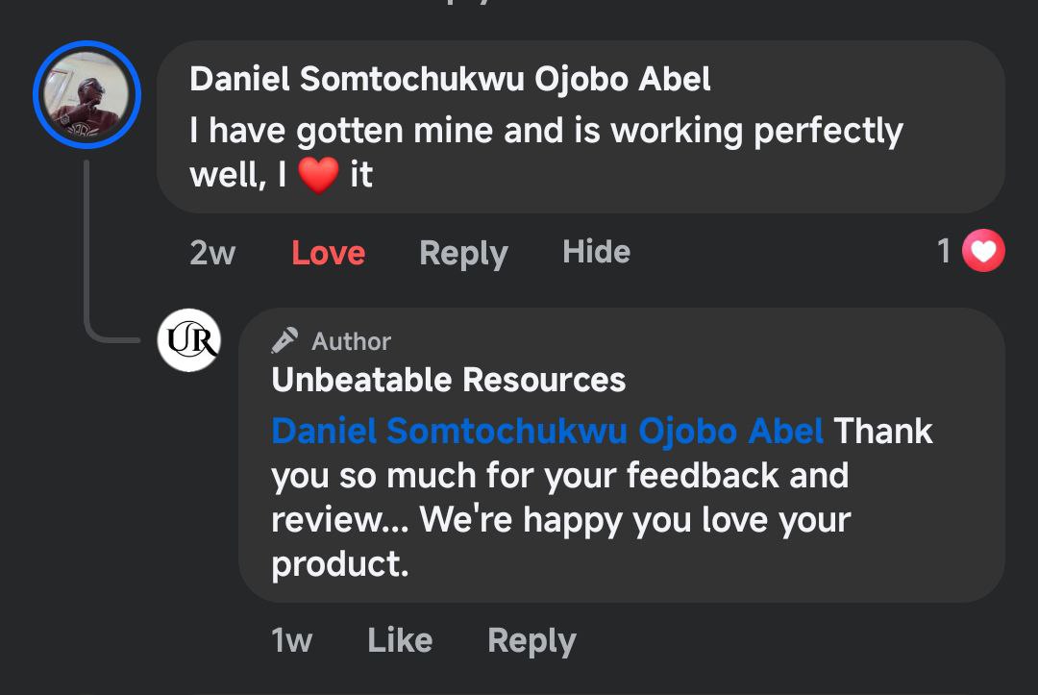Open the red heart reaction icon
The height and width of the screenshot is (695, 1038).
coord(983,252)
